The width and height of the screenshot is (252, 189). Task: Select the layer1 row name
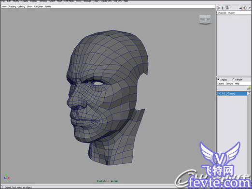click(232, 94)
